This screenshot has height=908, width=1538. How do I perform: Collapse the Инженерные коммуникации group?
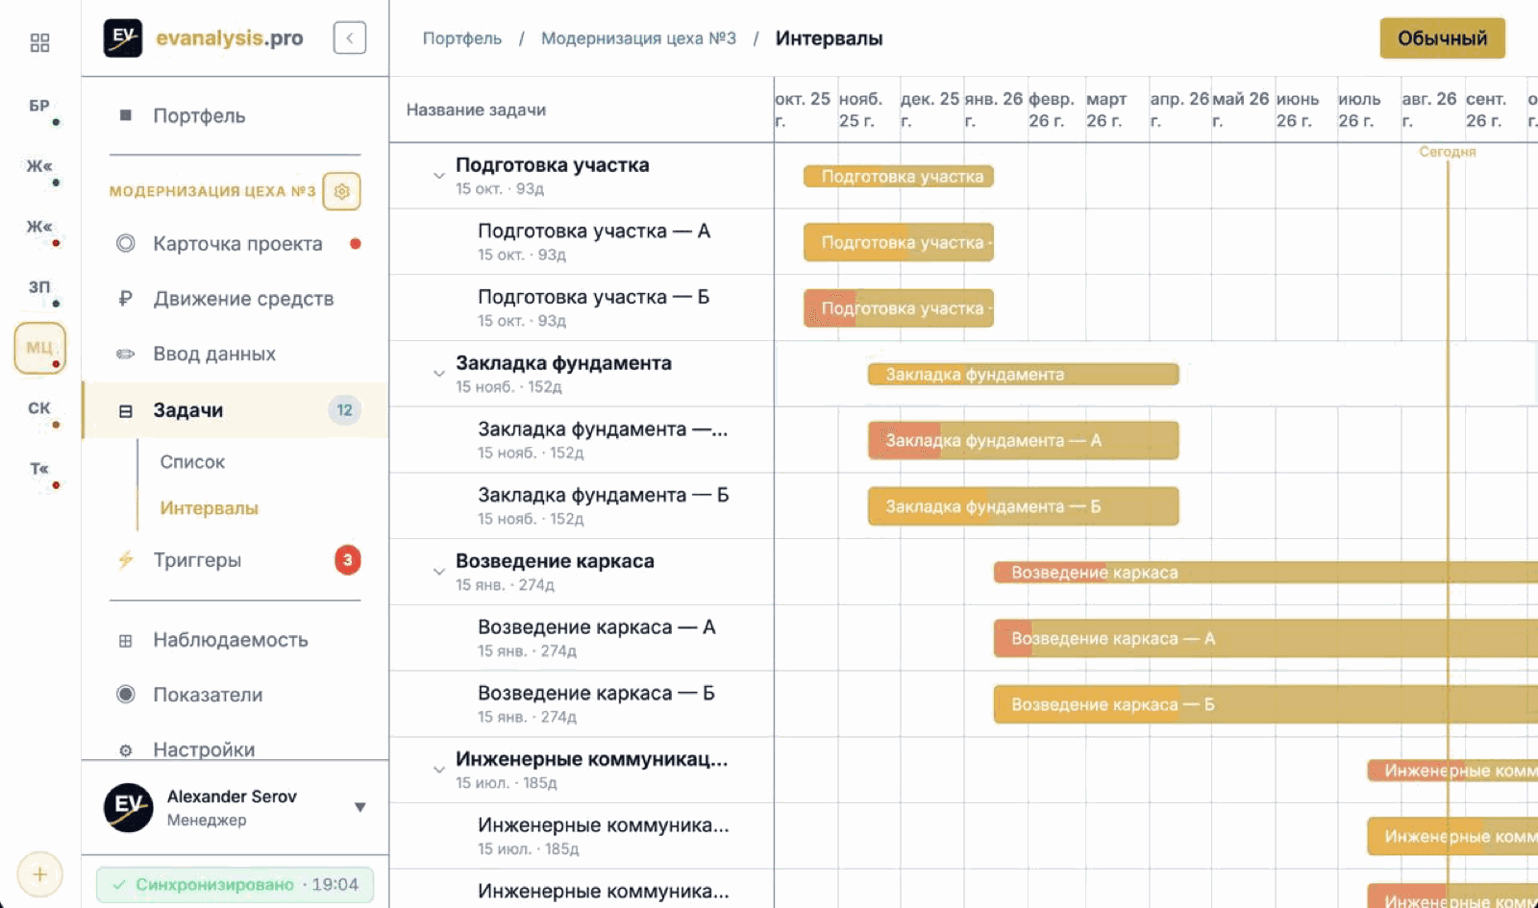tap(438, 770)
